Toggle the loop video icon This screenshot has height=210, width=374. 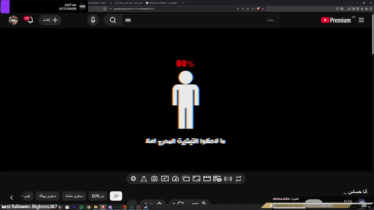[x=238, y=179]
